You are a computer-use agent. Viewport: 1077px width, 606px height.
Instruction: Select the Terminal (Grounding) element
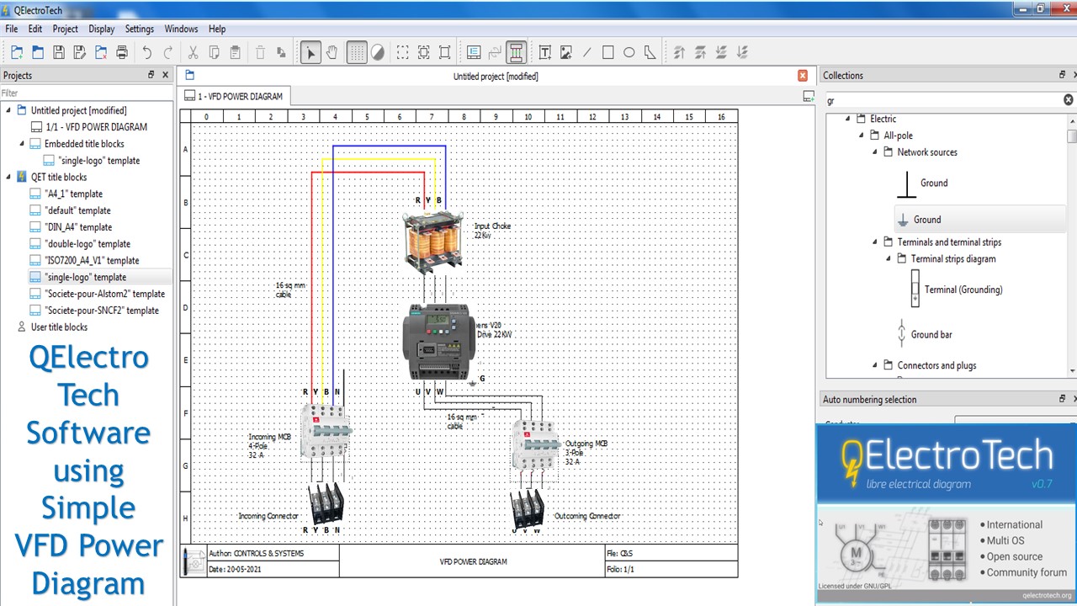click(963, 290)
